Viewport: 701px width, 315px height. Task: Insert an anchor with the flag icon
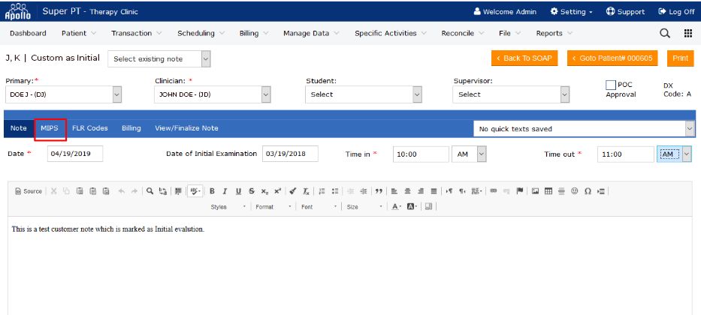(x=518, y=191)
